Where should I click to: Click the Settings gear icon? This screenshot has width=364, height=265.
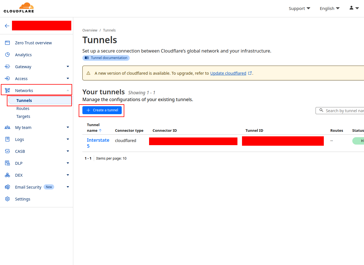tap(7, 199)
